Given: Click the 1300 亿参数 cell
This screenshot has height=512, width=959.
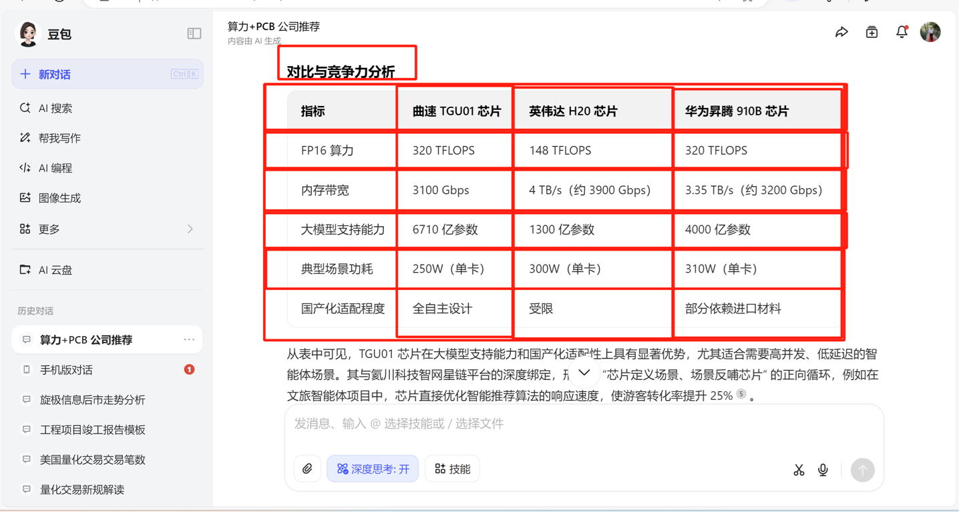Looking at the screenshot, I should (x=562, y=229).
